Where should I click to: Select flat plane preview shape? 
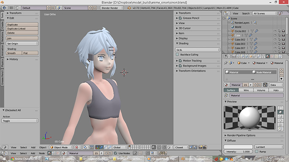click(x=281, y=108)
